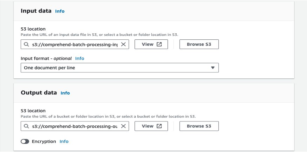View the output S3 location
Image resolution: width=307 pixels, height=152 pixels.
coord(151,126)
